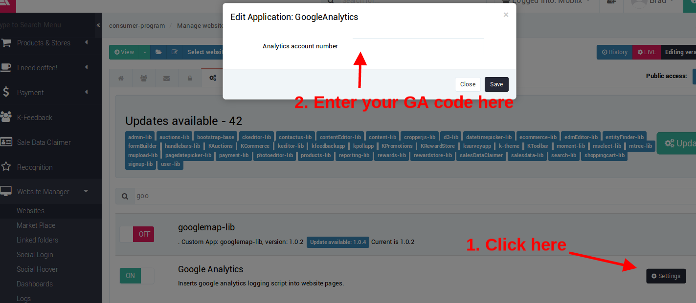Click the coffee cup icon in sidebar
696x303 pixels.
(6, 67)
